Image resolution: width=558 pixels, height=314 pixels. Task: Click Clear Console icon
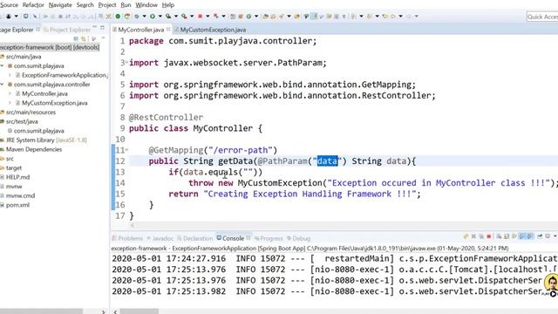(499, 236)
